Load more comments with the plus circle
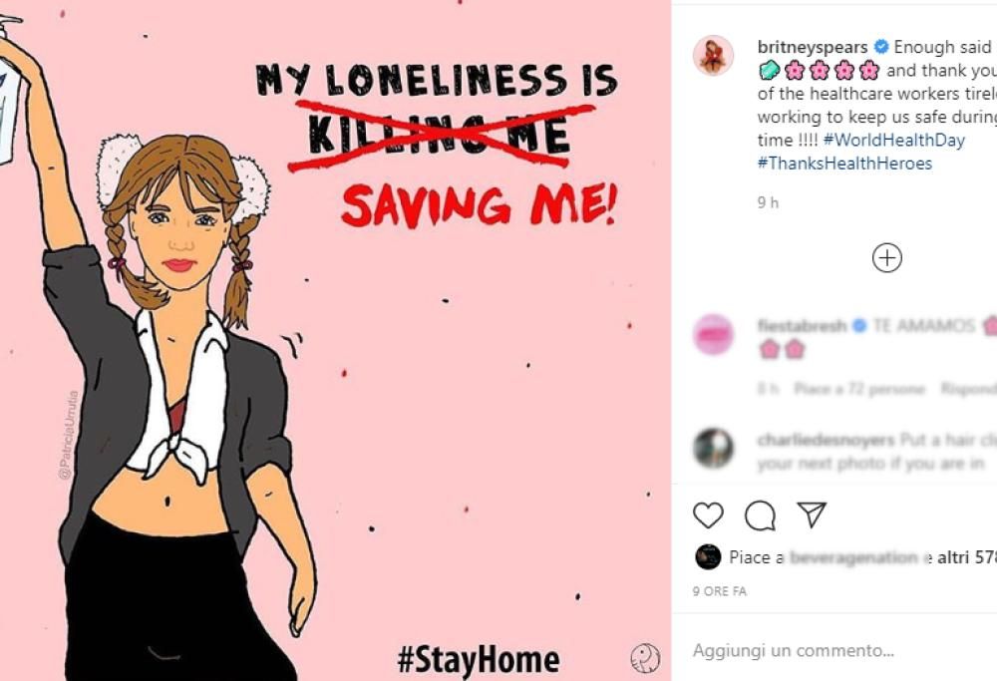 click(x=886, y=258)
